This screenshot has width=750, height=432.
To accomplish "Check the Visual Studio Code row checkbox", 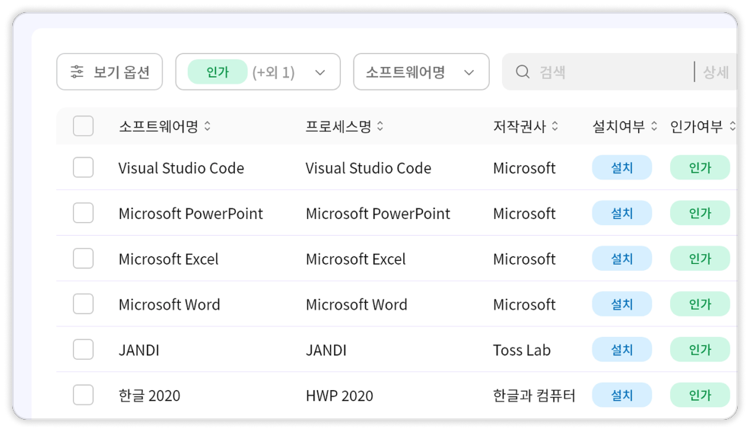I will (x=83, y=167).
